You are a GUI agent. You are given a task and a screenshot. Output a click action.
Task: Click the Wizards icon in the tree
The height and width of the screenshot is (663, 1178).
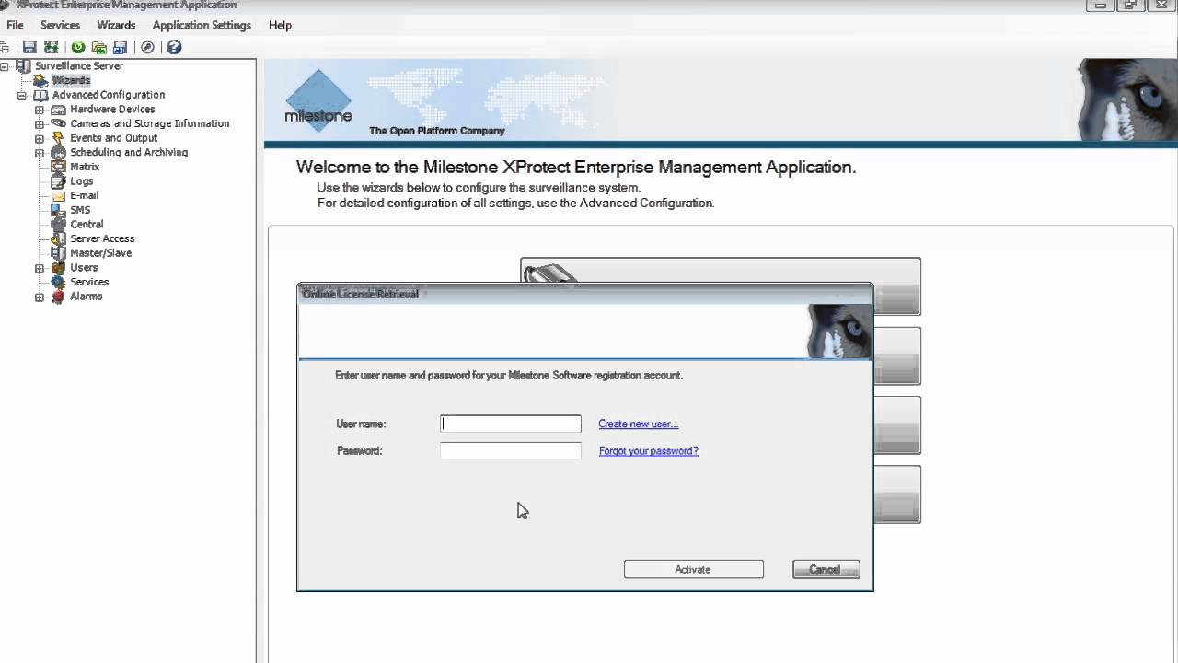tap(40, 81)
